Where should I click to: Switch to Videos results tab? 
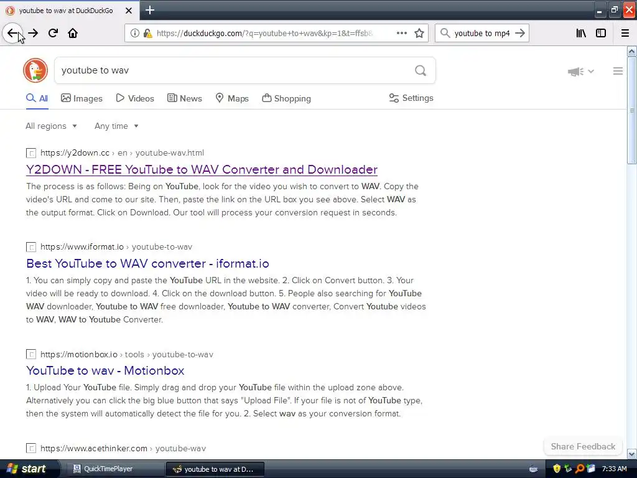[x=135, y=98]
